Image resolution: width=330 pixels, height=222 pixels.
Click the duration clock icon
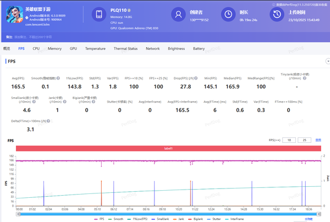pyautogui.click(x=228, y=15)
